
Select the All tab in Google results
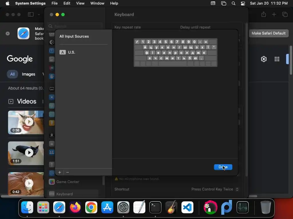[x=13, y=74]
